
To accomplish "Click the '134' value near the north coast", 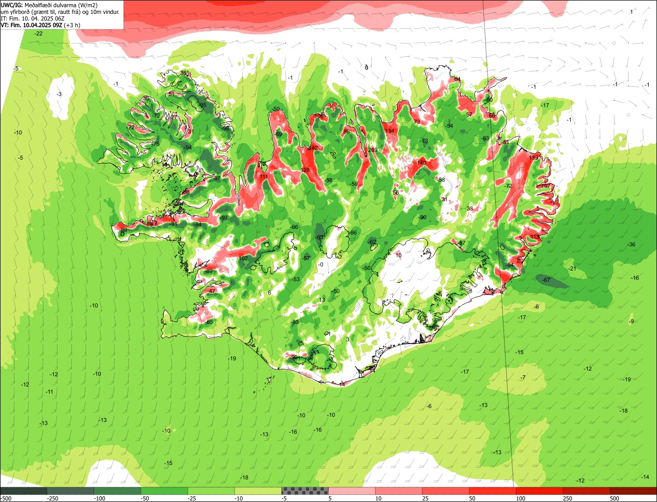I will click(390, 131).
